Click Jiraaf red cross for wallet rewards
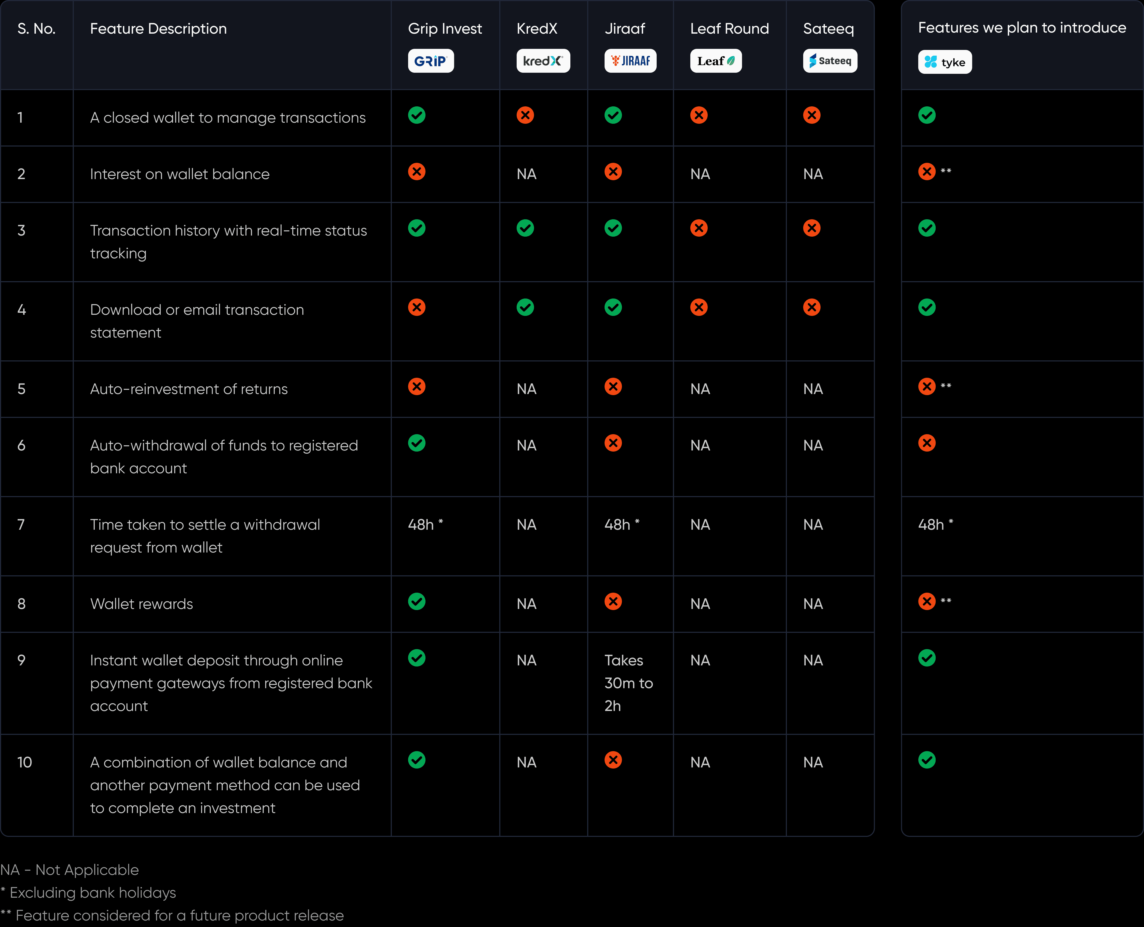Viewport: 1144px width, 927px height. tap(613, 601)
